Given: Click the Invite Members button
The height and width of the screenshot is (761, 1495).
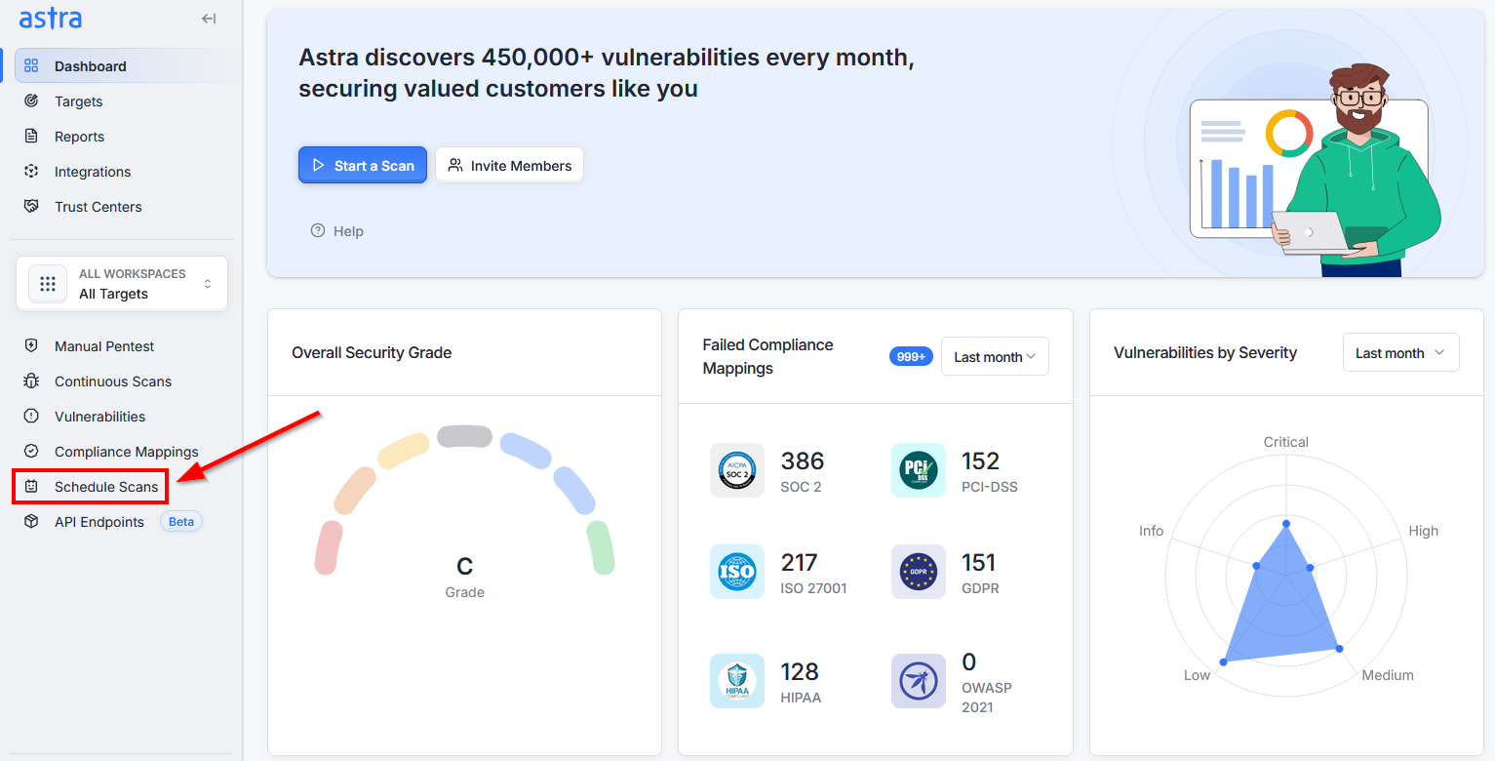Looking at the screenshot, I should 509,165.
